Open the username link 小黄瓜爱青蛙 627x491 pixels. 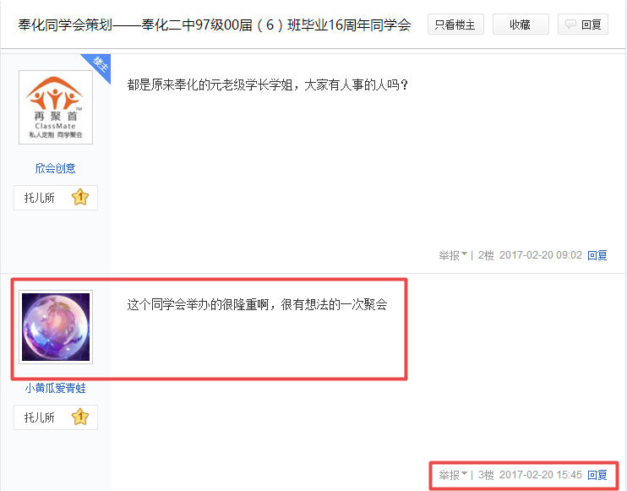(56, 388)
